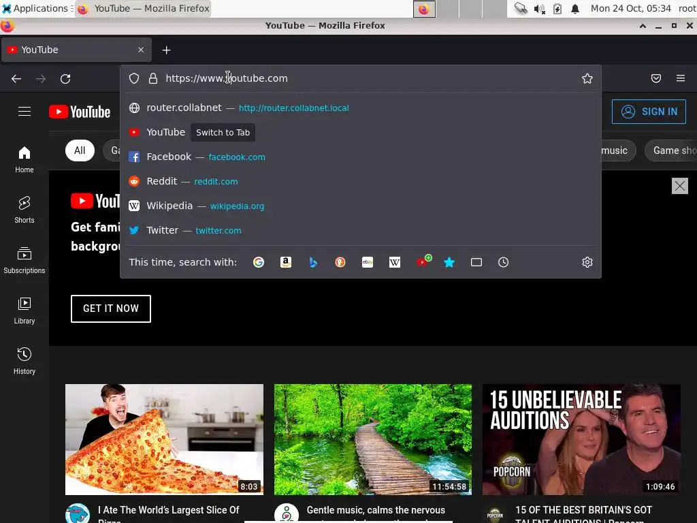Viewport: 697px width, 523px height.
Task: Click GET IT NOW button
Action: [x=111, y=308]
